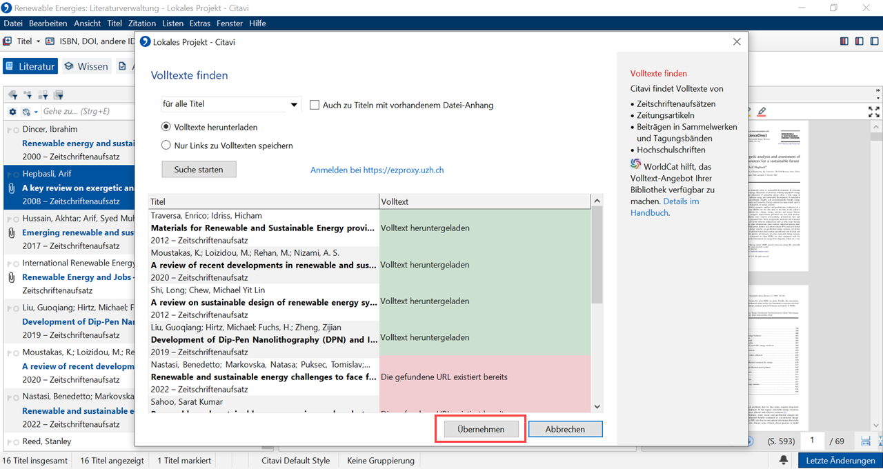Click the page number input field
This screenshot has height=469, width=883.
[813, 441]
